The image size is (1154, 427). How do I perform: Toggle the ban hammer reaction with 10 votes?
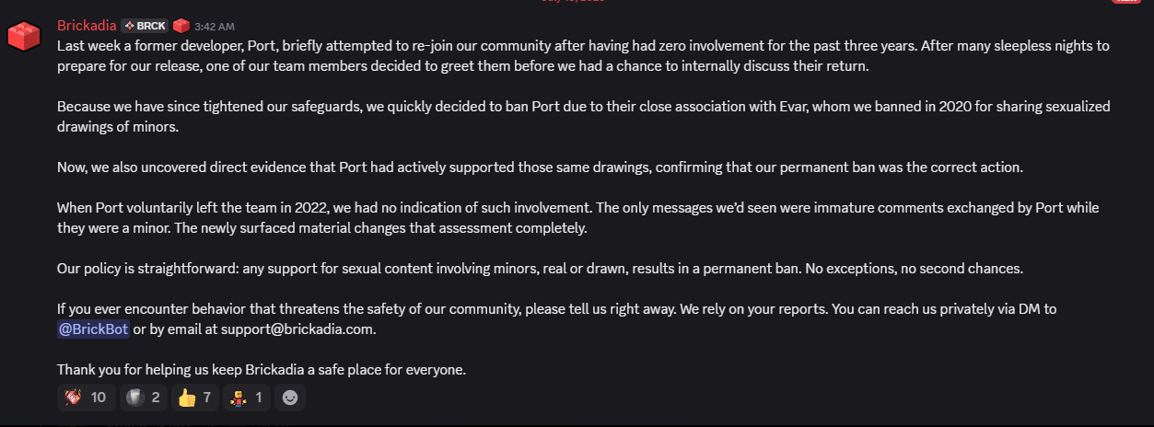[85, 398]
